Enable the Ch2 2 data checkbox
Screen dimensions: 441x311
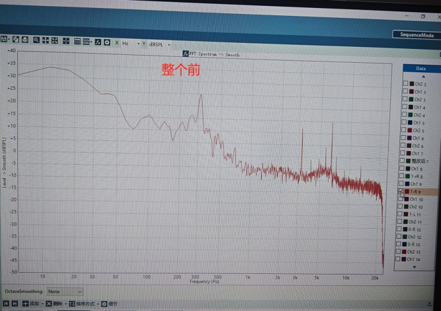click(405, 83)
